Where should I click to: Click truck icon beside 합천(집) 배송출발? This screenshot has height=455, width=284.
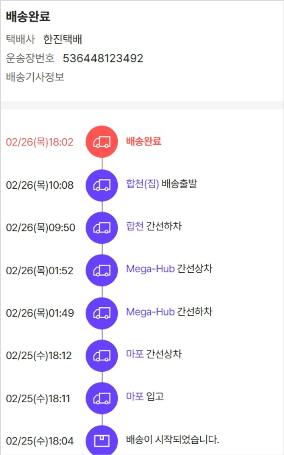click(102, 185)
